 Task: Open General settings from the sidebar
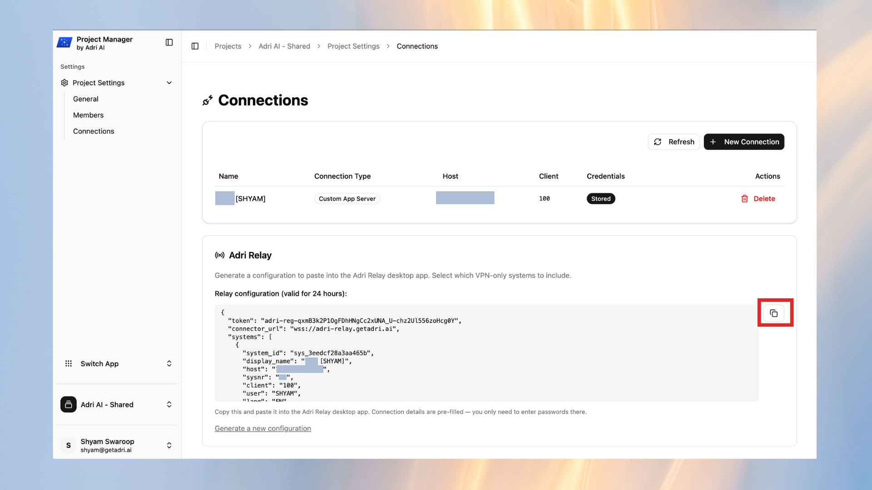click(x=85, y=98)
